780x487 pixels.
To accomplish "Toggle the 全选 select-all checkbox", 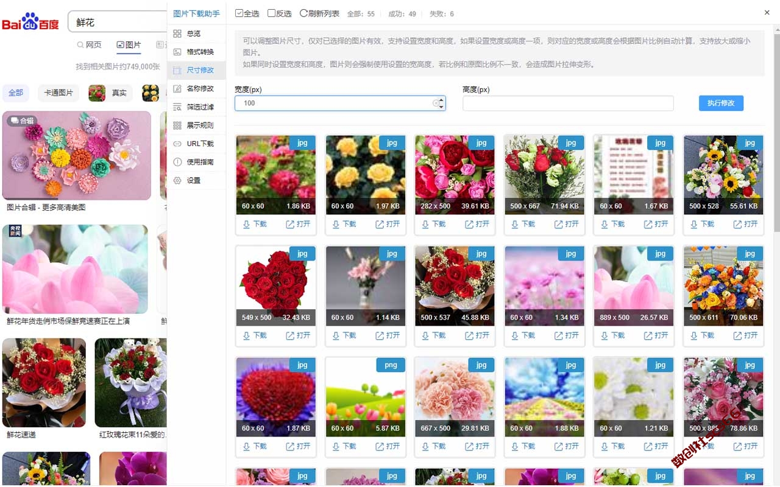I will (239, 13).
